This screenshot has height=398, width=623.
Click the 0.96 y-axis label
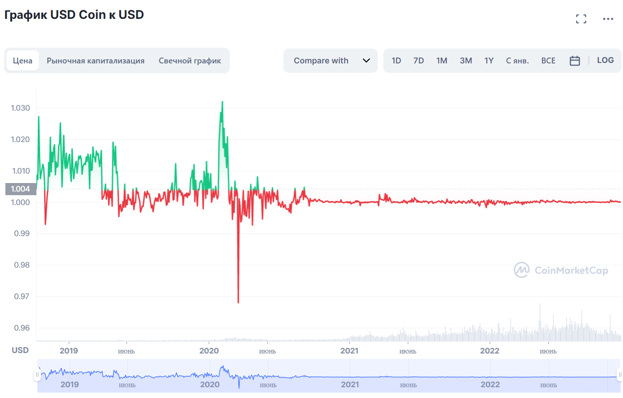(22, 328)
